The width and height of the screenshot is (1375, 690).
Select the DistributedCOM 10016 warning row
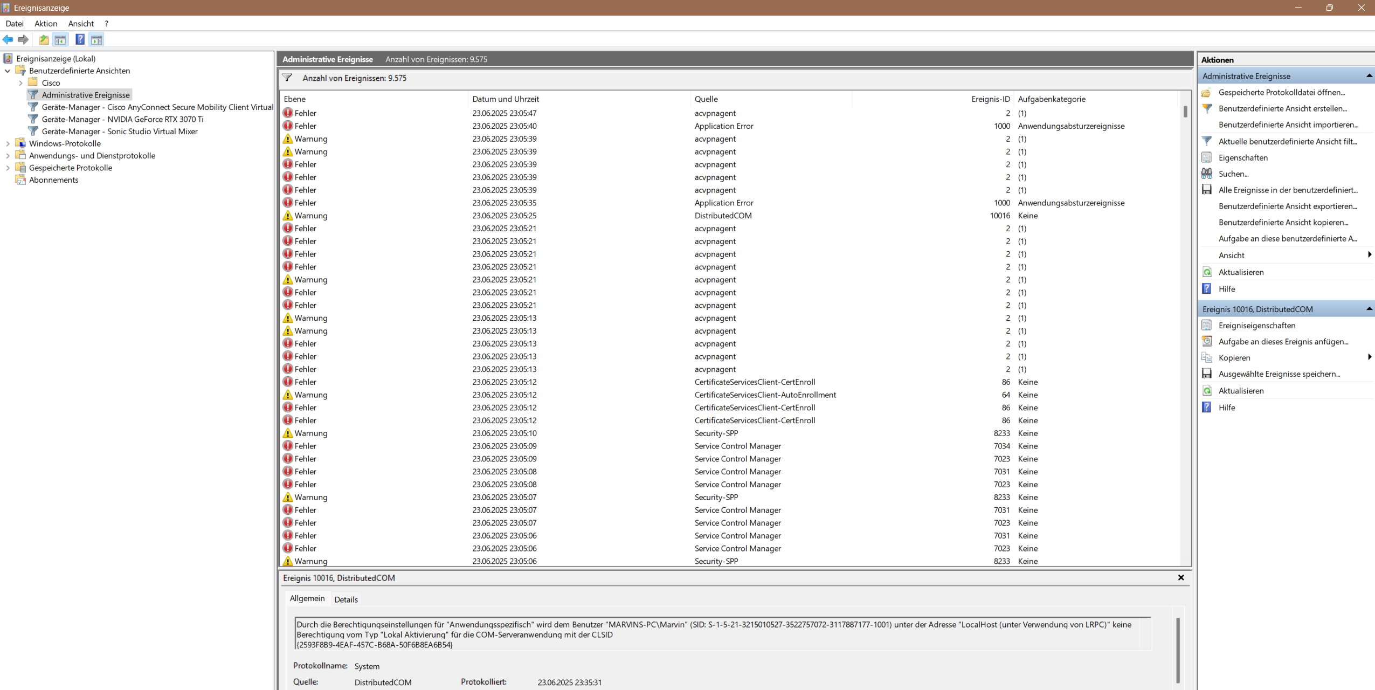tap(722, 216)
